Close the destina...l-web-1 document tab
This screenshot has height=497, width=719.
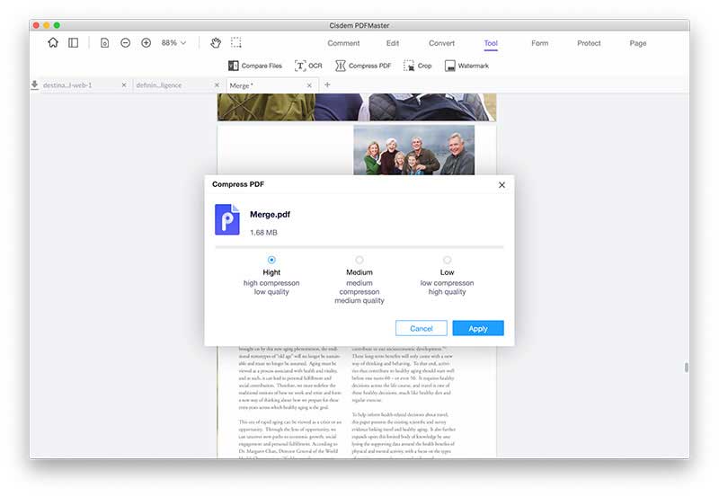124,85
